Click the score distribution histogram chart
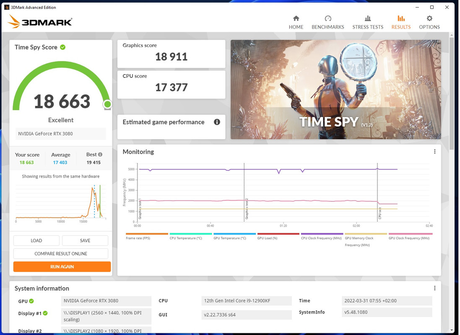This screenshot has width=460, height=335. [61, 203]
